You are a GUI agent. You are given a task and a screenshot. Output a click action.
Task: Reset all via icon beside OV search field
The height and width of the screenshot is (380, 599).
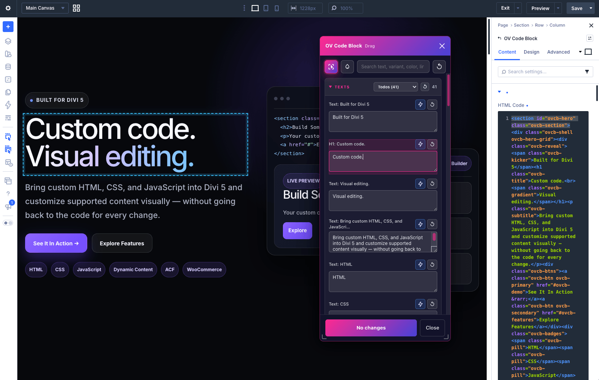tap(439, 67)
